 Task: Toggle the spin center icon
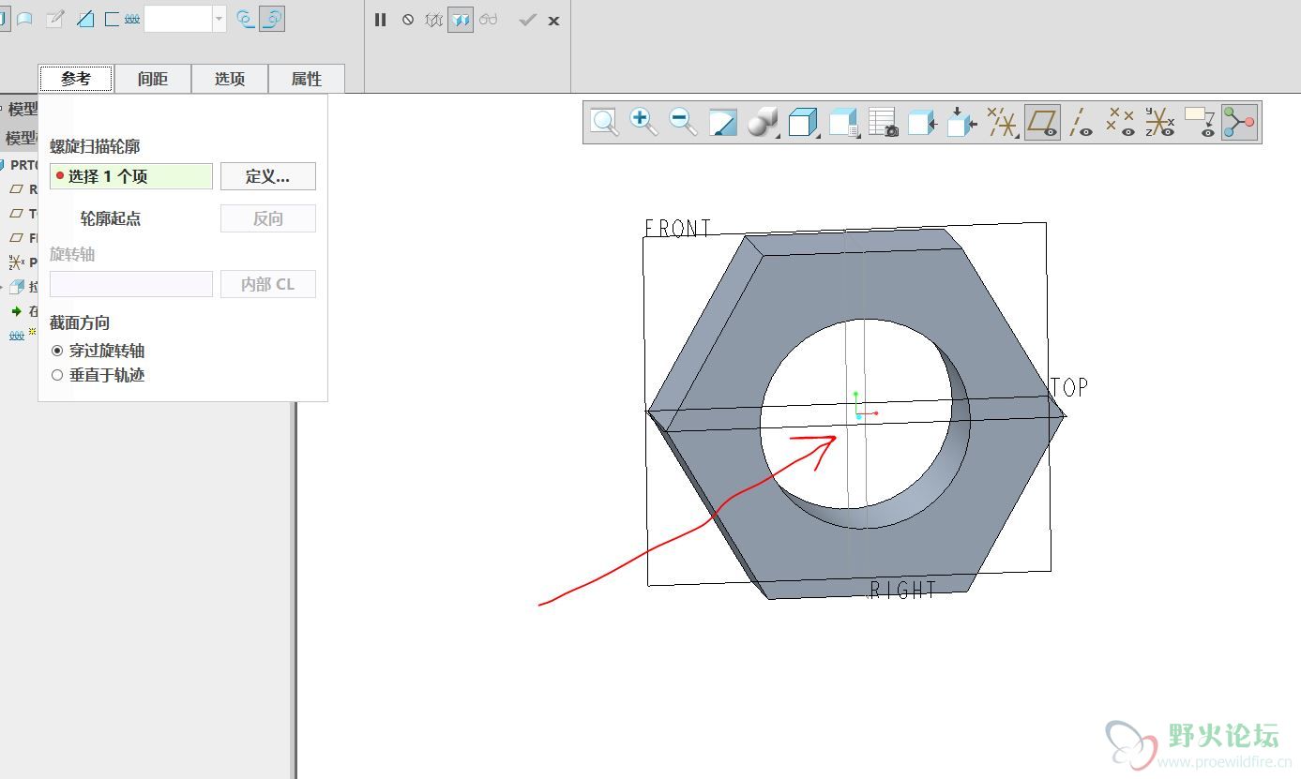tap(1239, 123)
